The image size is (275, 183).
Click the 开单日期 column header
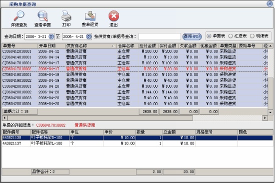click(x=51, y=46)
